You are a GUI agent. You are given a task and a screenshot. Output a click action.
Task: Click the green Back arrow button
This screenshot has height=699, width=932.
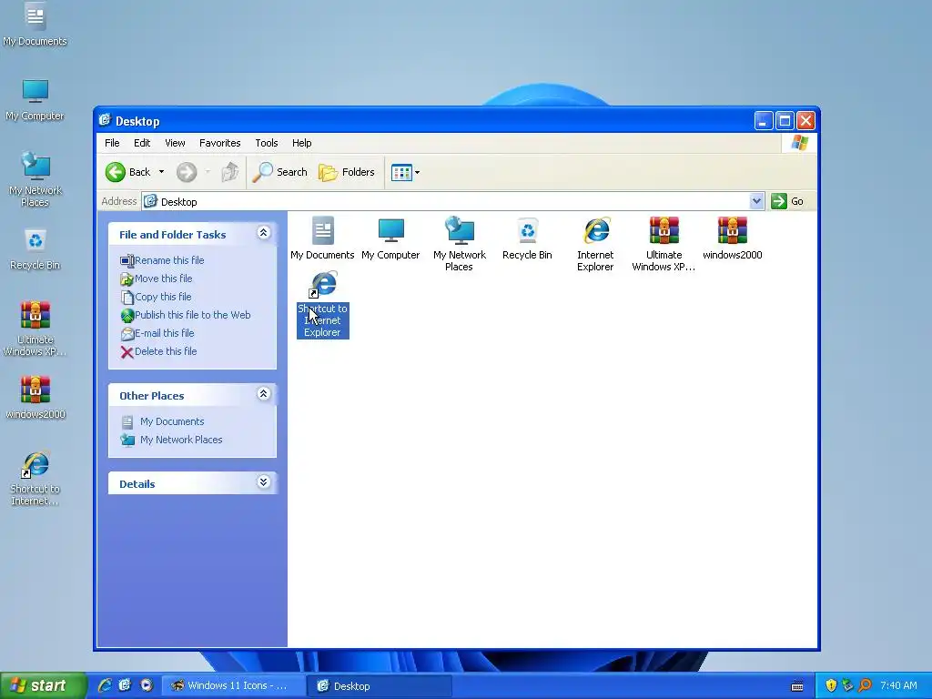116,172
